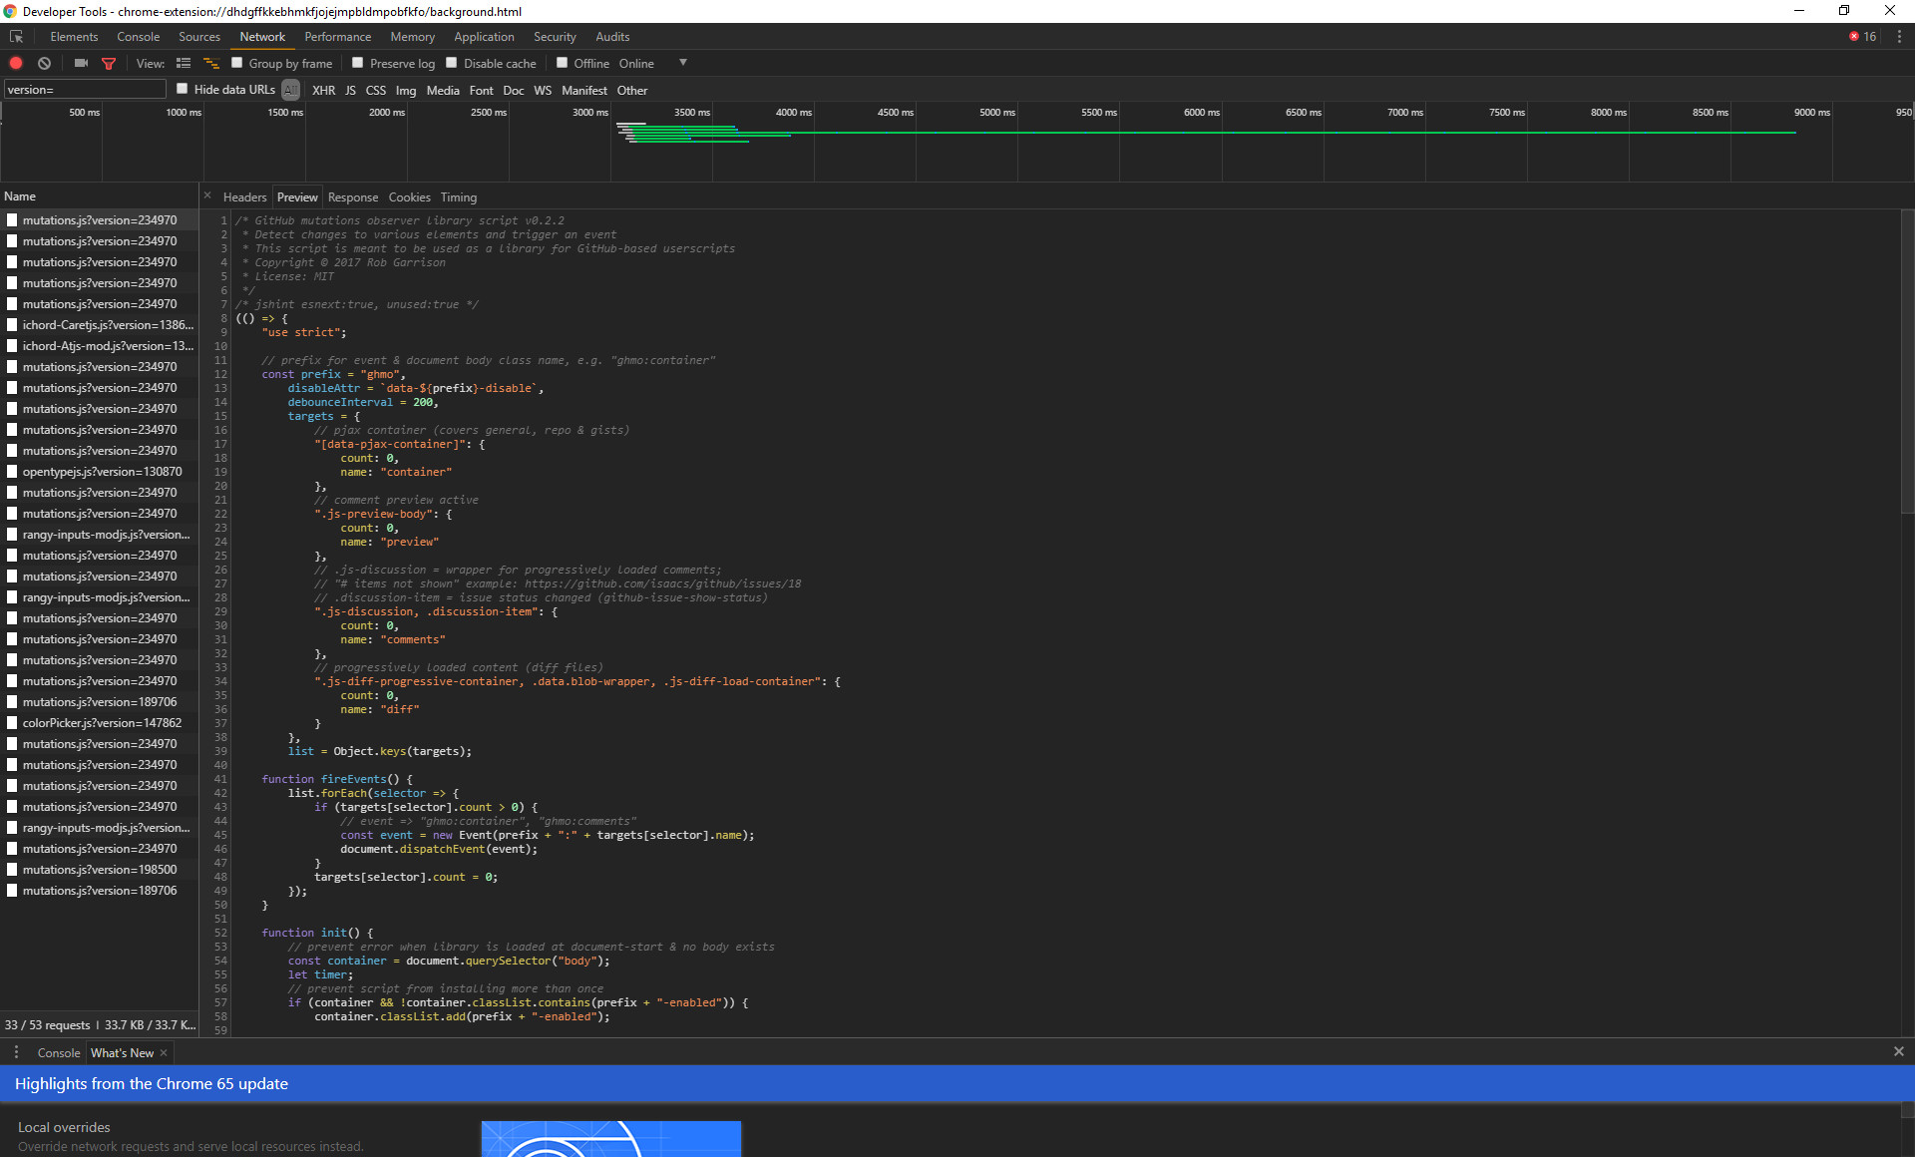The height and width of the screenshot is (1157, 1915).
Task: Select colorPicker.js?version=147862 request
Action: pos(100,723)
